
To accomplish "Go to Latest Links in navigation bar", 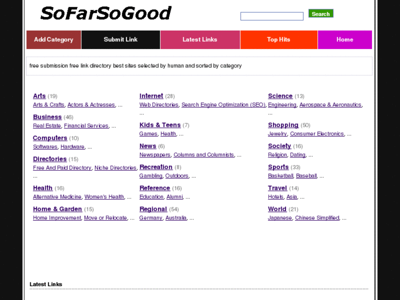I will 200,40.
